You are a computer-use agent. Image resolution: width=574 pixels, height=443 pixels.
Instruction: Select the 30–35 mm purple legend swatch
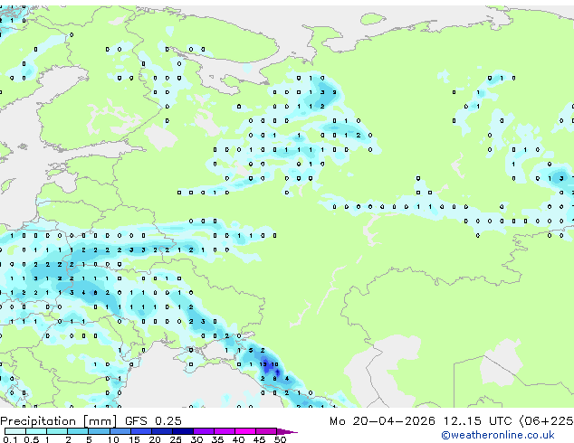pos(204,431)
